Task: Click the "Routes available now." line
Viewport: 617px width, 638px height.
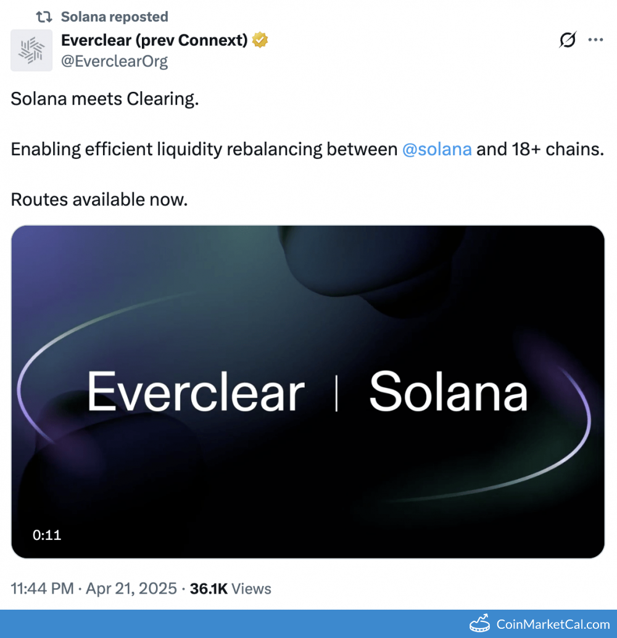Action: pos(99,199)
